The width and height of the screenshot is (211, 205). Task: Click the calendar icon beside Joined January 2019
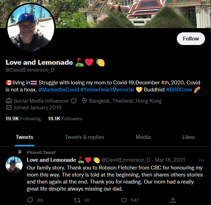pyautogui.click(x=9, y=108)
